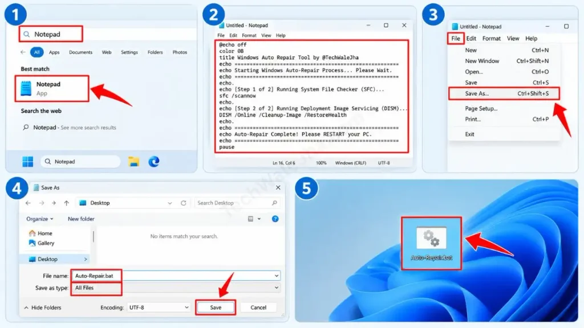Select the All filter in Windows search
This screenshot has height=328, width=584.
(37, 52)
